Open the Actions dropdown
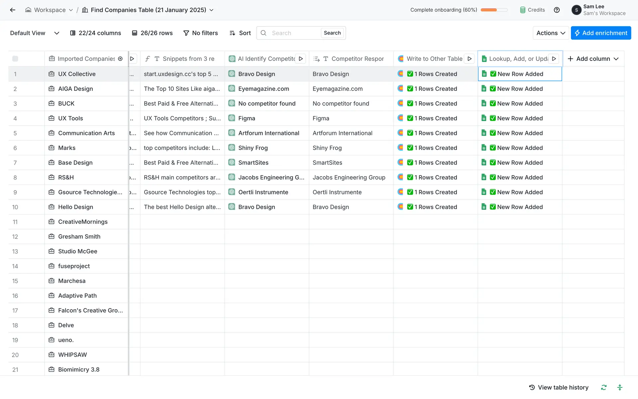The image size is (638, 399). tap(551, 33)
